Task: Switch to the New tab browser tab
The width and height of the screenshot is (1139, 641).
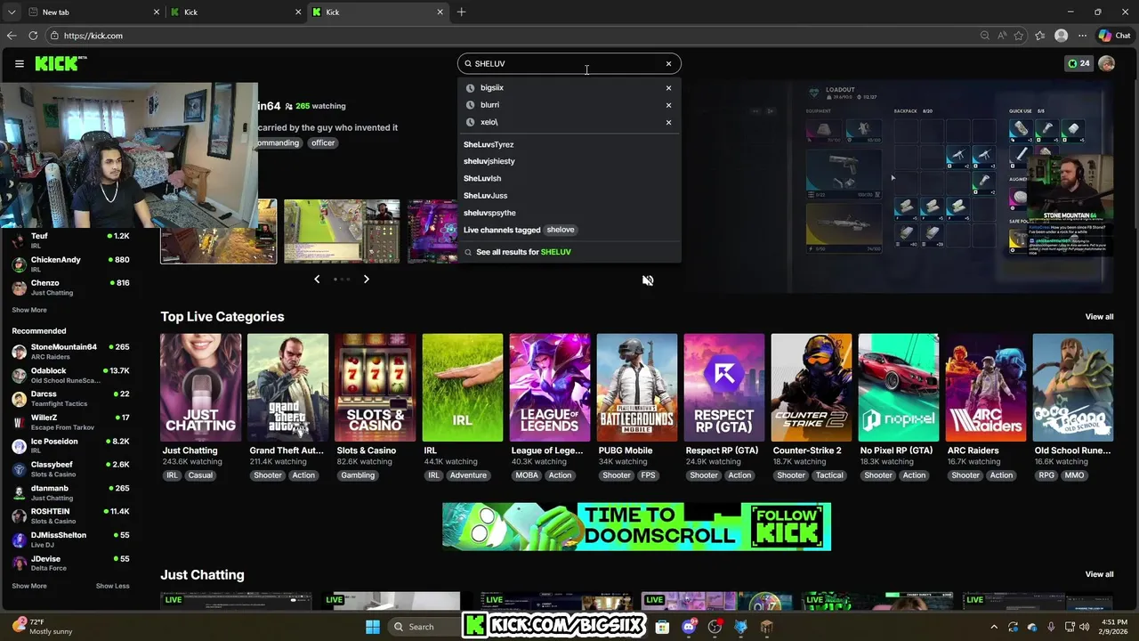Action: tap(93, 12)
